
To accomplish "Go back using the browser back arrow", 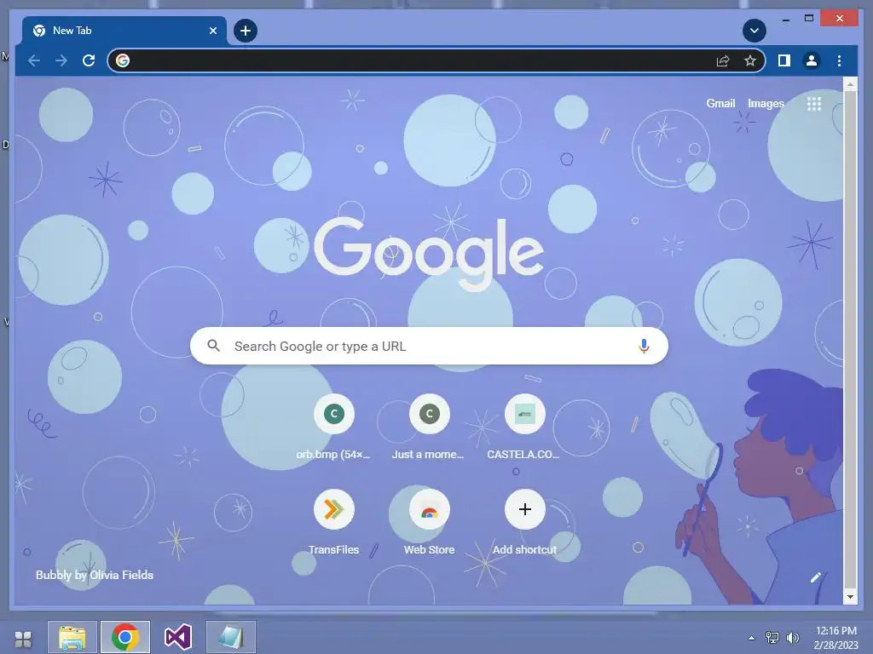I will 34,60.
